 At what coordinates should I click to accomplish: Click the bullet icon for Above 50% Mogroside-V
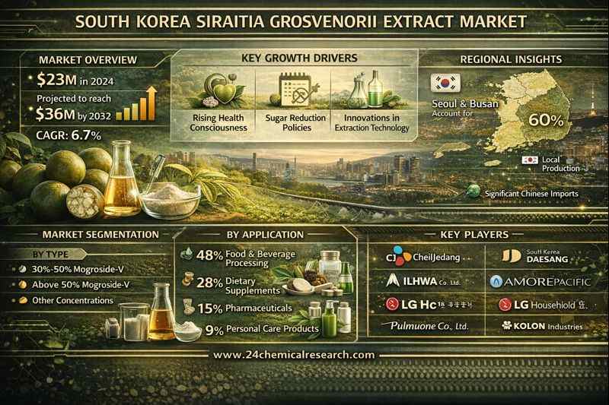pyautogui.click(x=23, y=285)
